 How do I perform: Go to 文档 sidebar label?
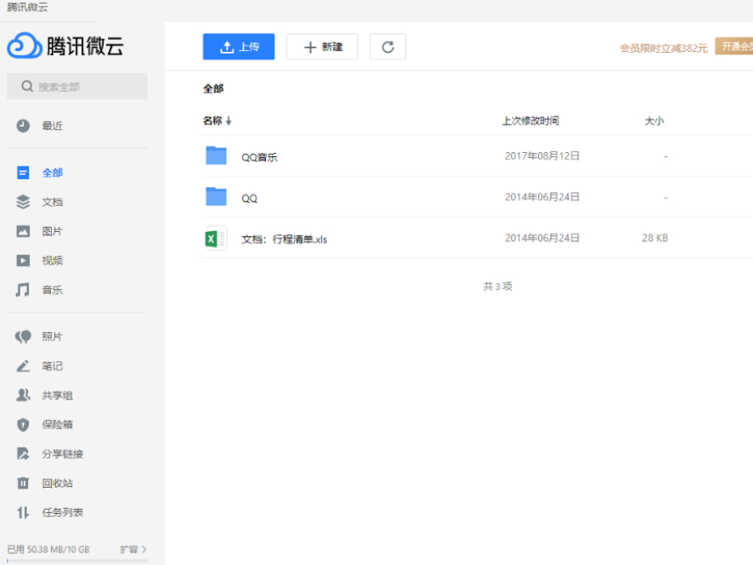[x=53, y=202]
